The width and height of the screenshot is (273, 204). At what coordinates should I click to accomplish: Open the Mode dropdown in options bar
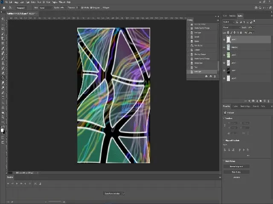(46, 8)
